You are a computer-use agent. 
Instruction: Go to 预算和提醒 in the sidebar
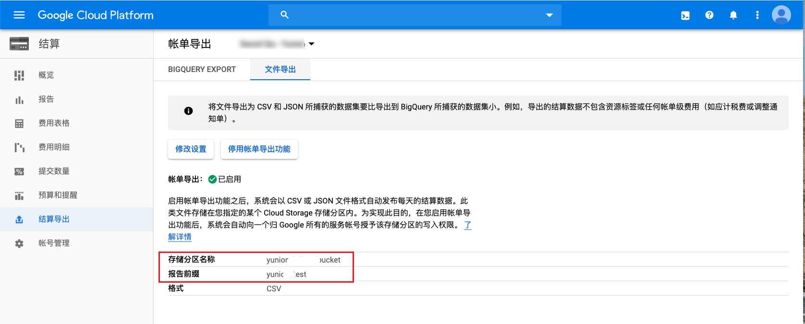pyautogui.click(x=58, y=195)
